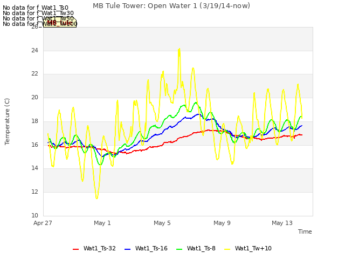345x259 pixels.
Task: Click the 22 y-axis tick label
Action: pyautogui.click(x=34, y=74)
